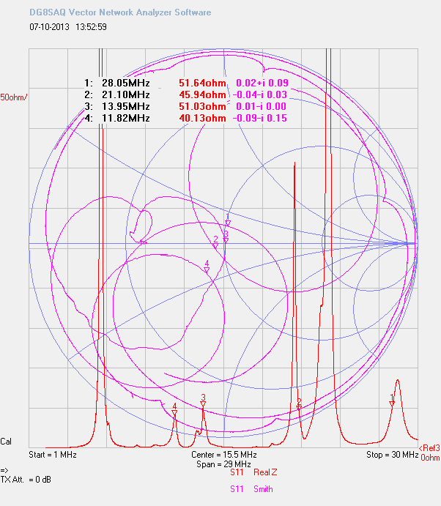This screenshot has width=441, height=506.
Task: Click the 0.01-i 0.00 reflection value
Action: point(261,106)
